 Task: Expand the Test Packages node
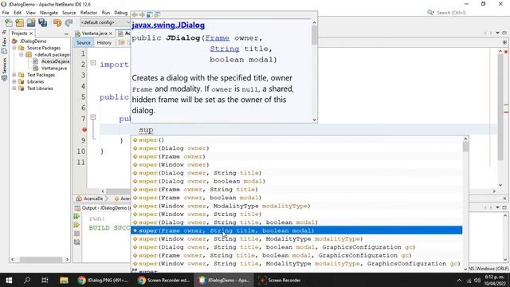[14, 75]
